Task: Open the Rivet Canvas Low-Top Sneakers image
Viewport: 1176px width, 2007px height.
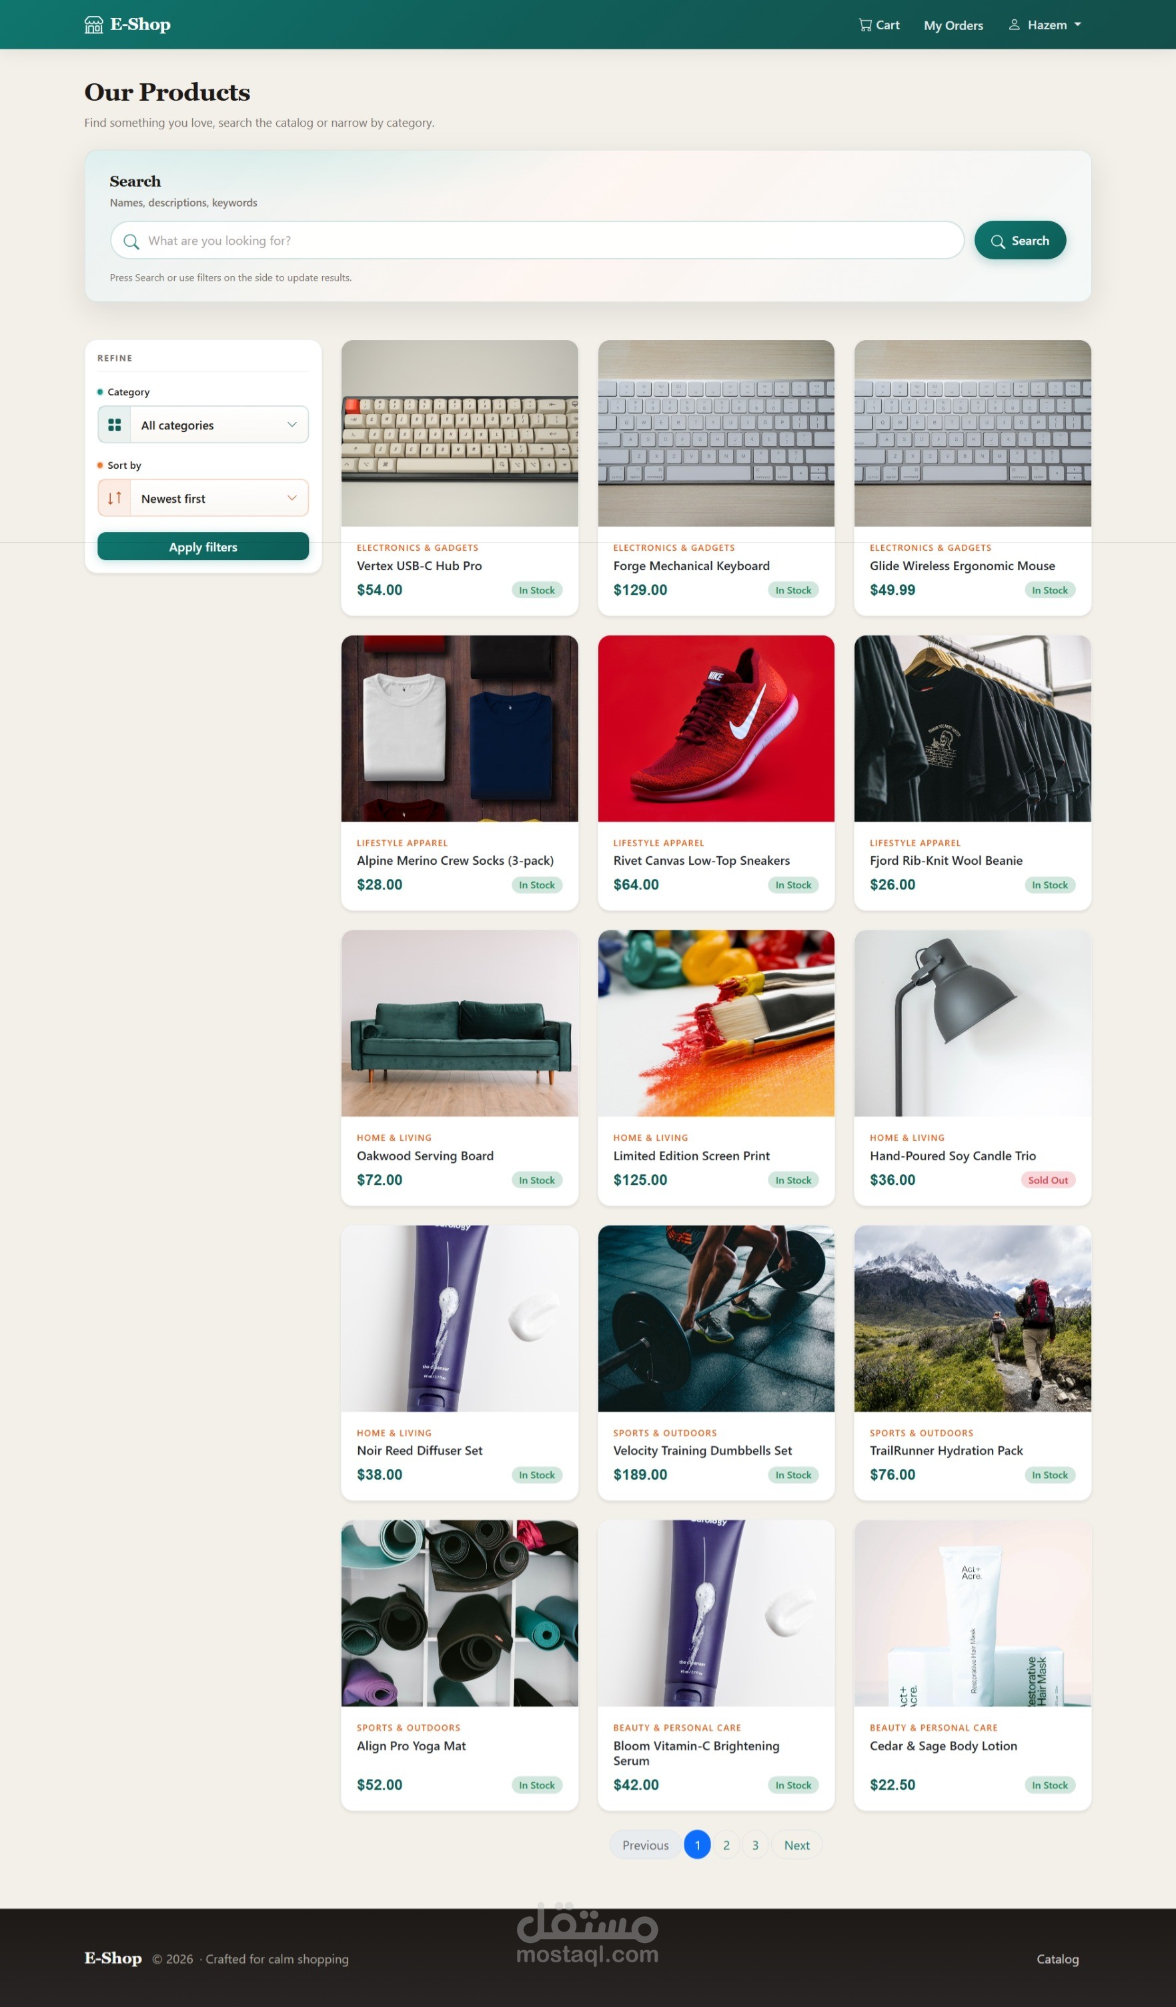Action: click(716, 729)
